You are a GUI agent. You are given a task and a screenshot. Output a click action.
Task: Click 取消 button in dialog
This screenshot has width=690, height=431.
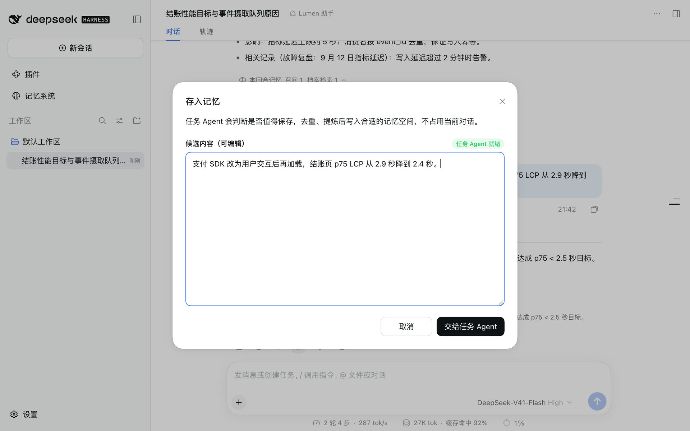[406, 326]
